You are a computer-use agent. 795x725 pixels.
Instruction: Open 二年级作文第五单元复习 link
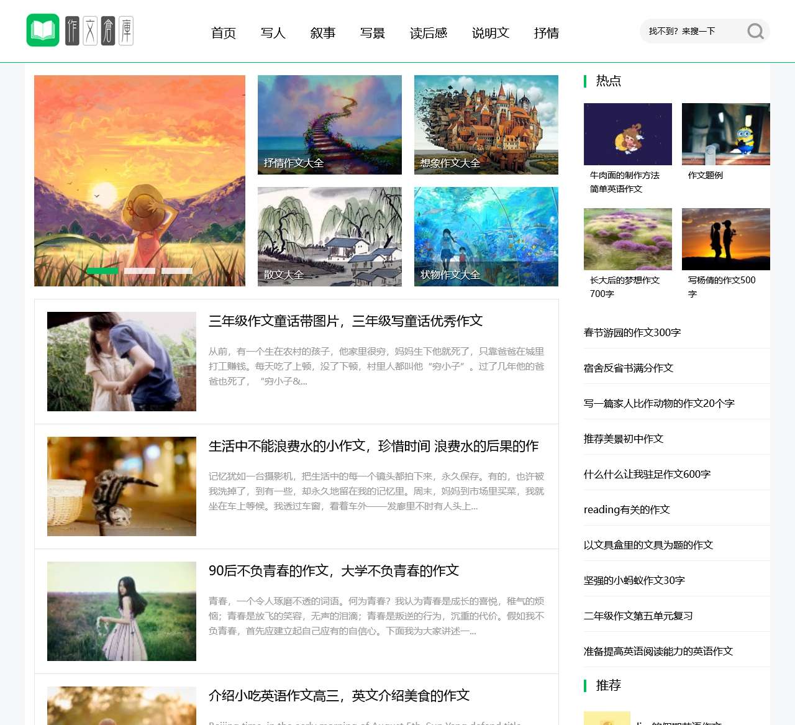coord(638,616)
